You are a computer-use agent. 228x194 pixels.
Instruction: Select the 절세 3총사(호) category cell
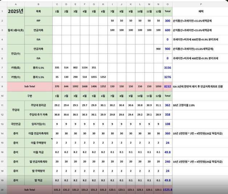point(16,30)
